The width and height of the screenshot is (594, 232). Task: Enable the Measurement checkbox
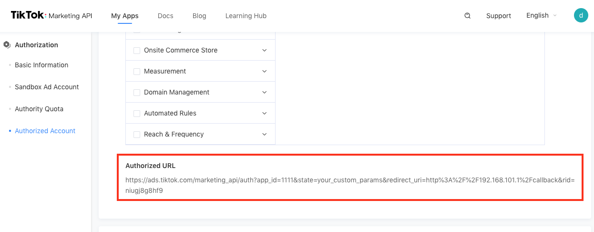(137, 72)
